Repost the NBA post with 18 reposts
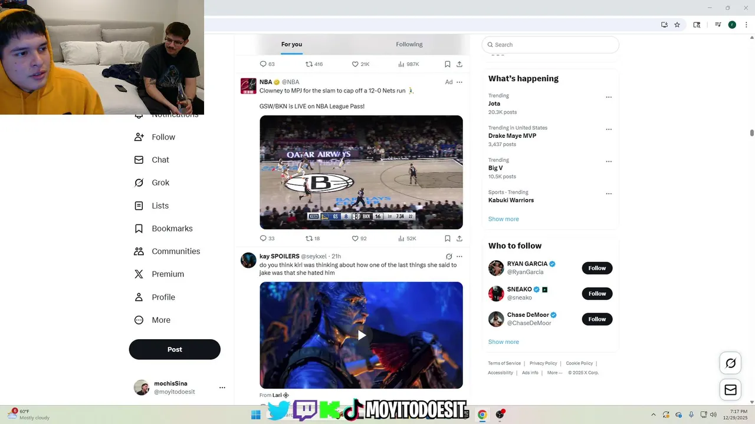Screen dimensions: 755x424 pos(313,238)
